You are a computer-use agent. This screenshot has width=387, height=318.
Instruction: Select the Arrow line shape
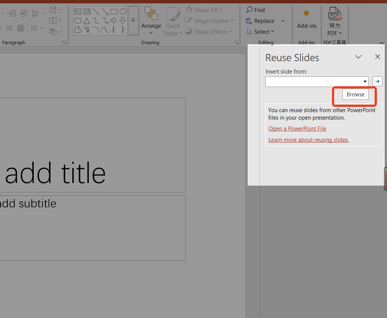[x=105, y=12]
